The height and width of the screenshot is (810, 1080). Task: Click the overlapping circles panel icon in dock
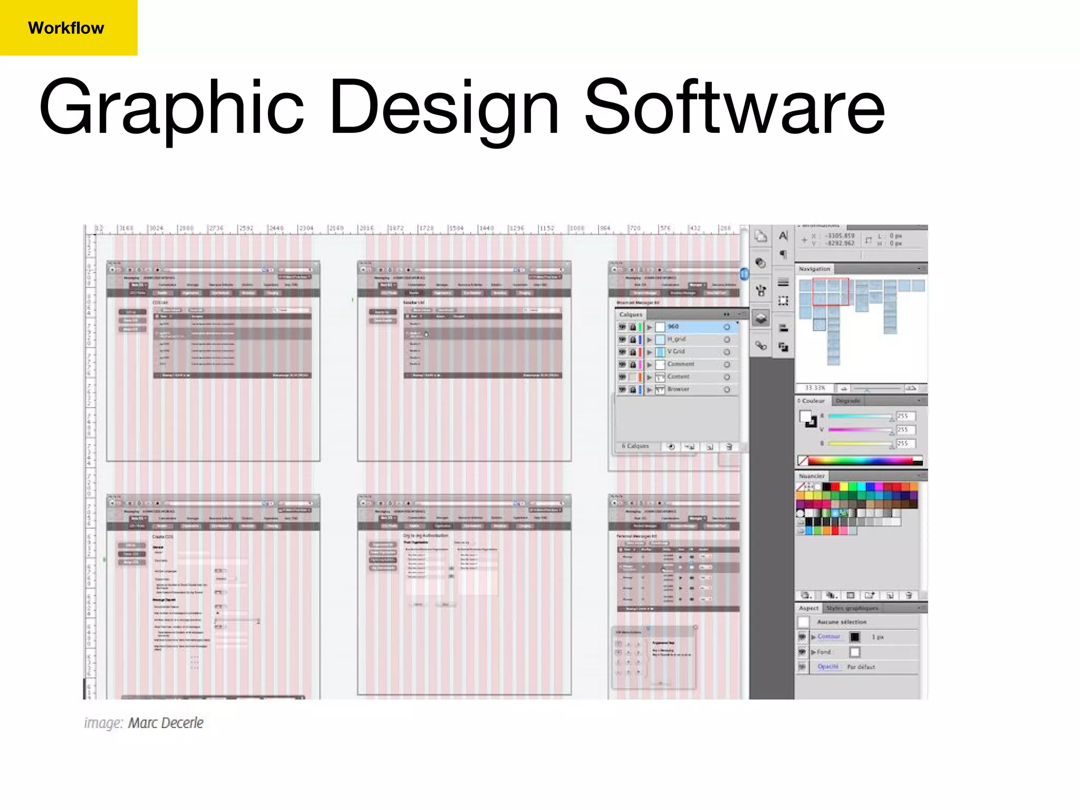(x=760, y=263)
